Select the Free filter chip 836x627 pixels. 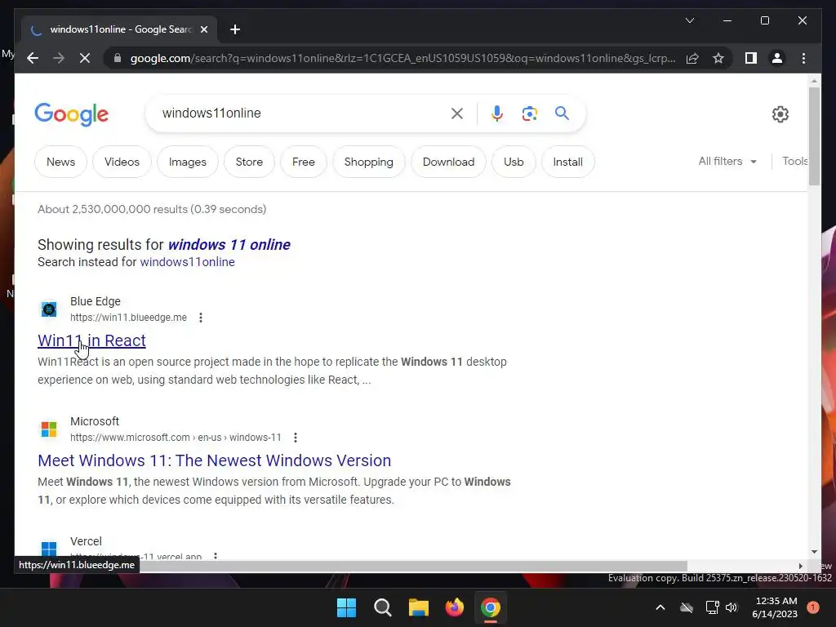pyautogui.click(x=304, y=162)
